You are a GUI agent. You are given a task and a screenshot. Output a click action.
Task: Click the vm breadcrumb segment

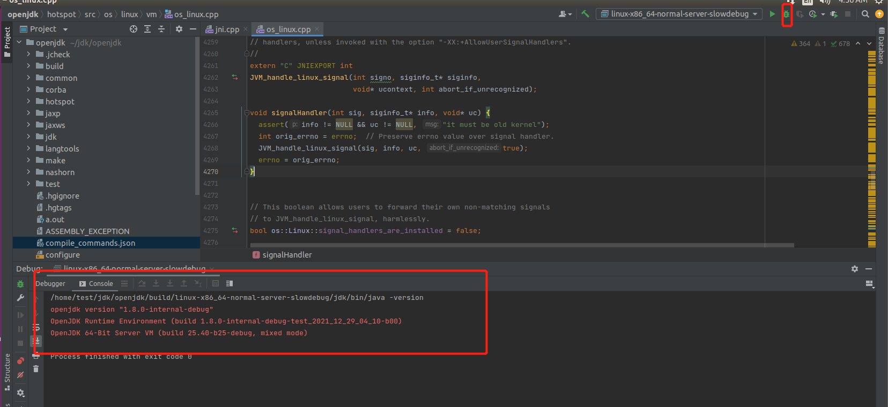152,14
